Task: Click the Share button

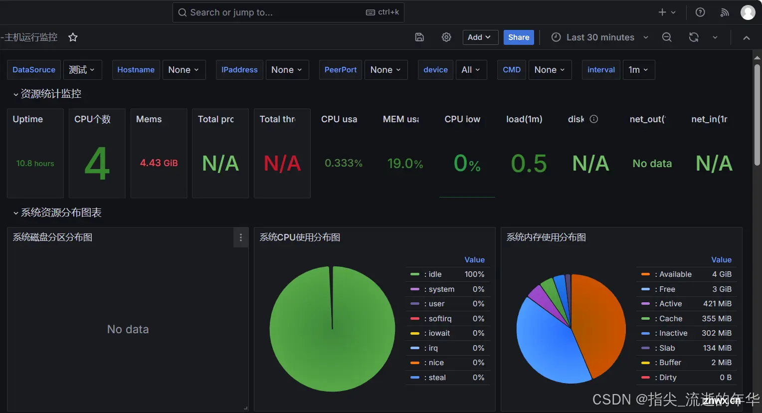Action: point(519,37)
